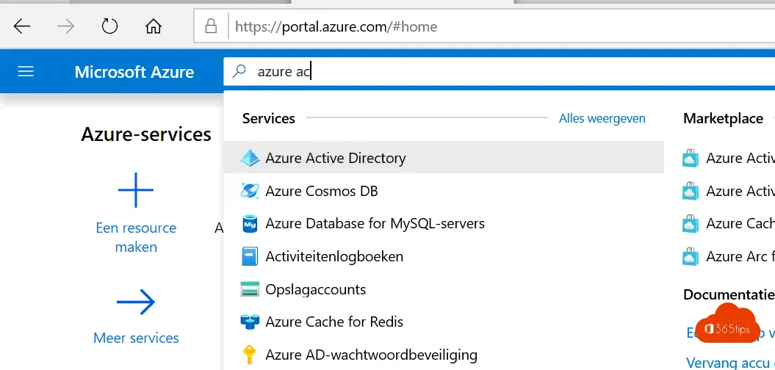This screenshot has height=370, width=775.
Task: Click into the 'azure ac' search field
Action: (500, 72)
